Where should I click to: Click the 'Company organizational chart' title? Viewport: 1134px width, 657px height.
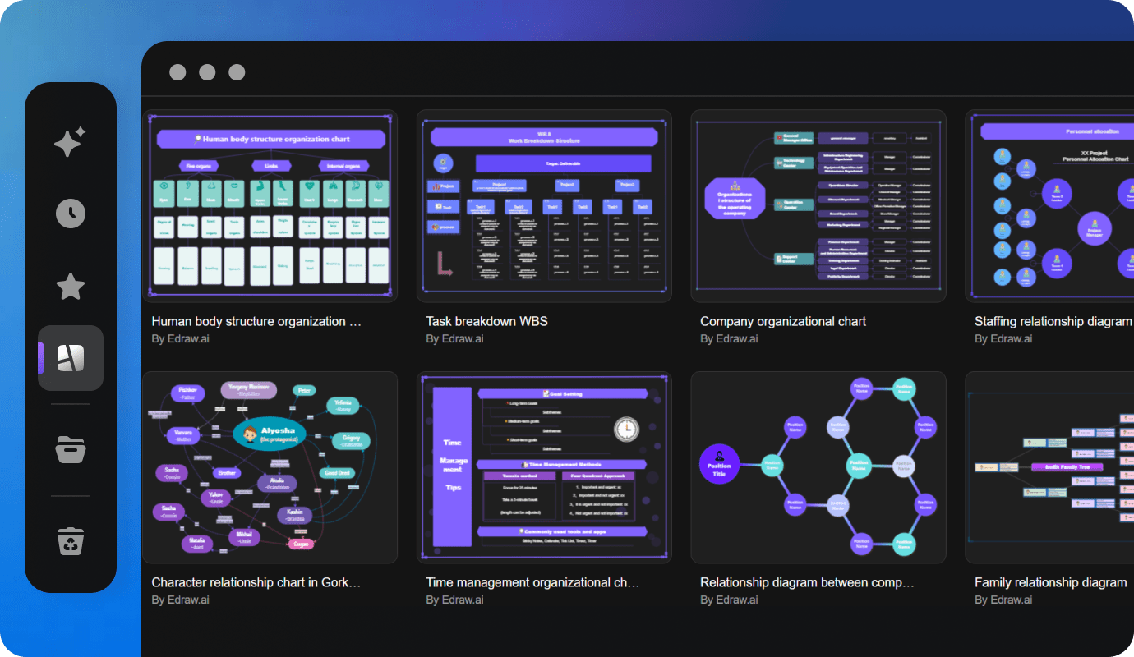pos(783,322)
